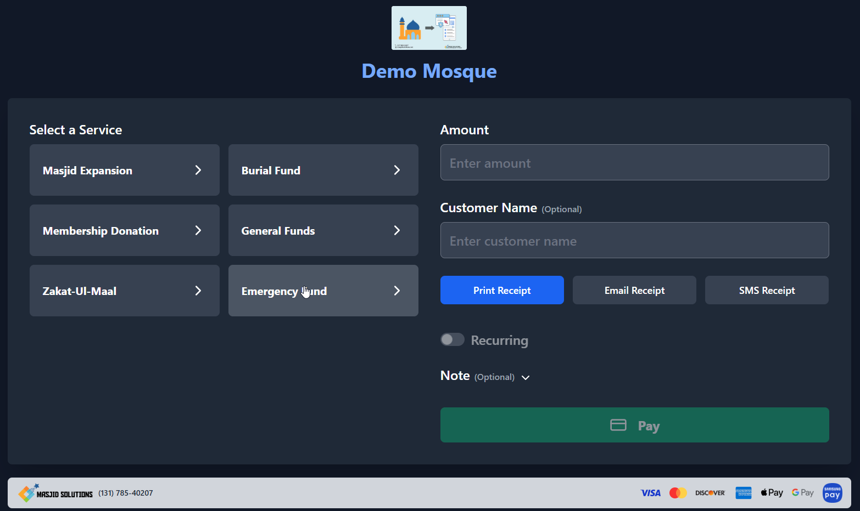
Task: Pick the Emergency Fund service
Action: (x=323, y=291)
